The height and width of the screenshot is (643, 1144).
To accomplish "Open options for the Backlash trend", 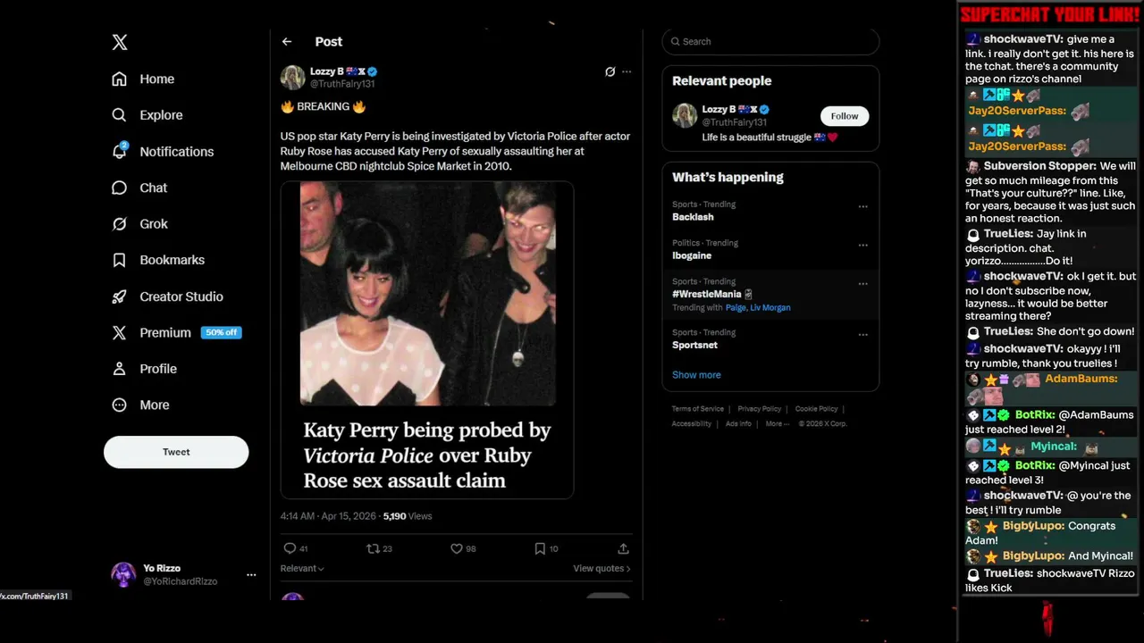I will click(862, 206).
